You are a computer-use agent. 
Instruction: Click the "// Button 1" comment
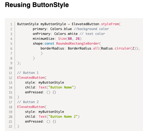pyautogui.click(x=28, y=73)
